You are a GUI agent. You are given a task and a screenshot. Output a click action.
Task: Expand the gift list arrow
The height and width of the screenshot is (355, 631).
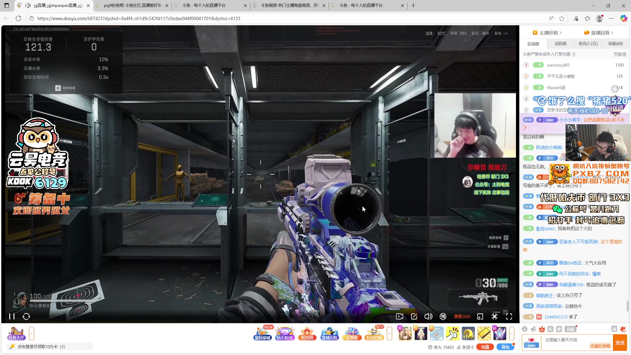tap(512, 333)
